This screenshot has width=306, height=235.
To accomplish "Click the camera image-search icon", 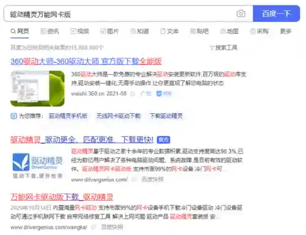I will pos(241,13).
